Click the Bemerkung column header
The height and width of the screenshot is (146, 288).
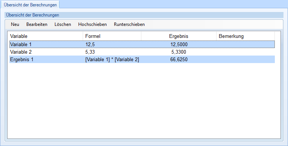246,36
